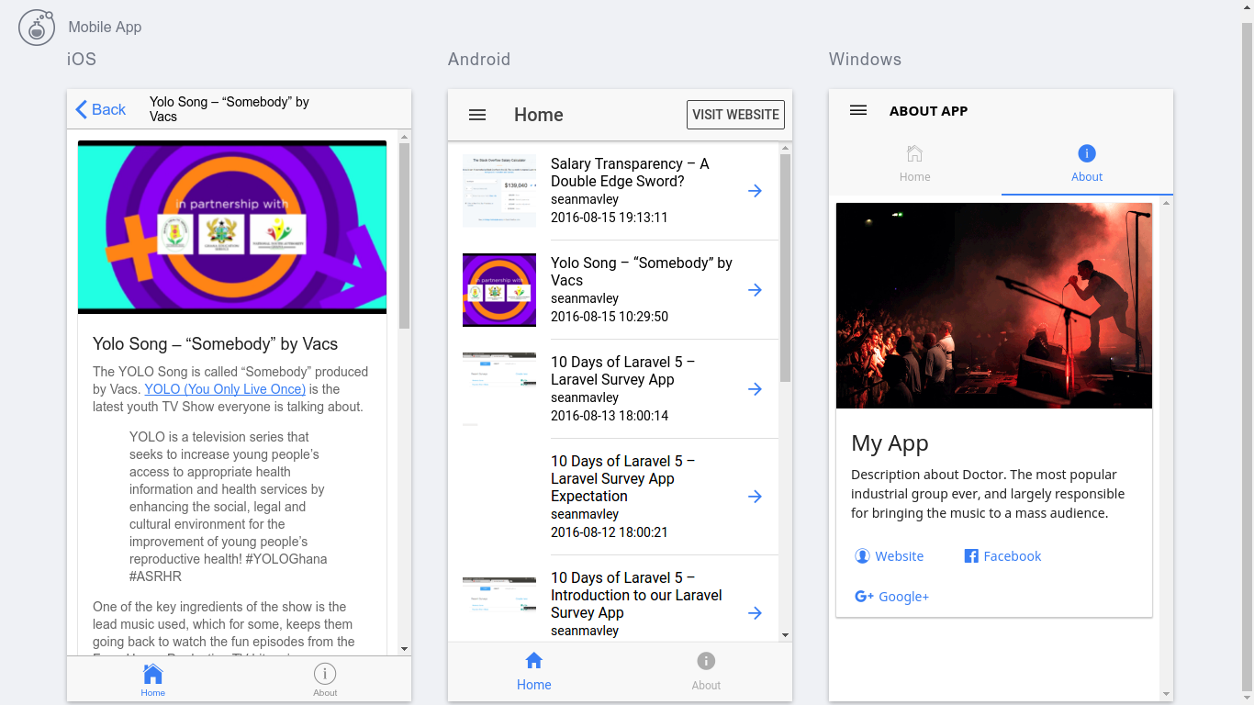This screenshot has width=1254, height=705.
Task: Tap the iOS Home tab icon
Action: 153,675
